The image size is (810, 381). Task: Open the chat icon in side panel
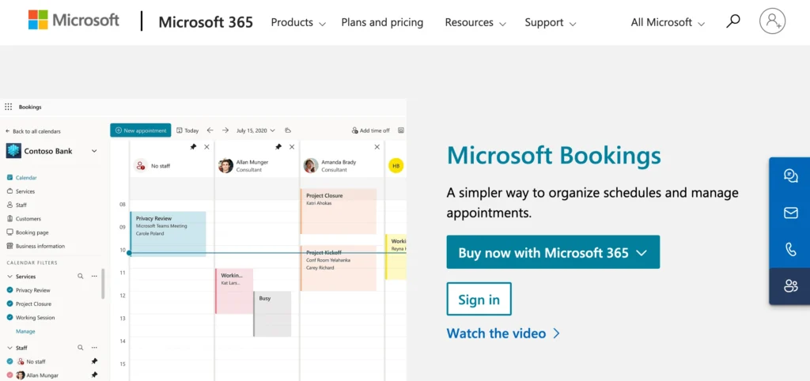pos(790,176)
